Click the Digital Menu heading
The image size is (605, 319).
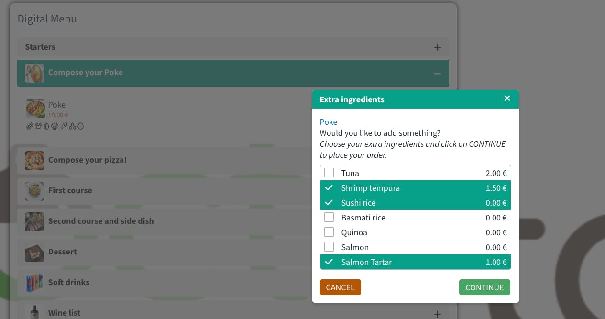47,19
